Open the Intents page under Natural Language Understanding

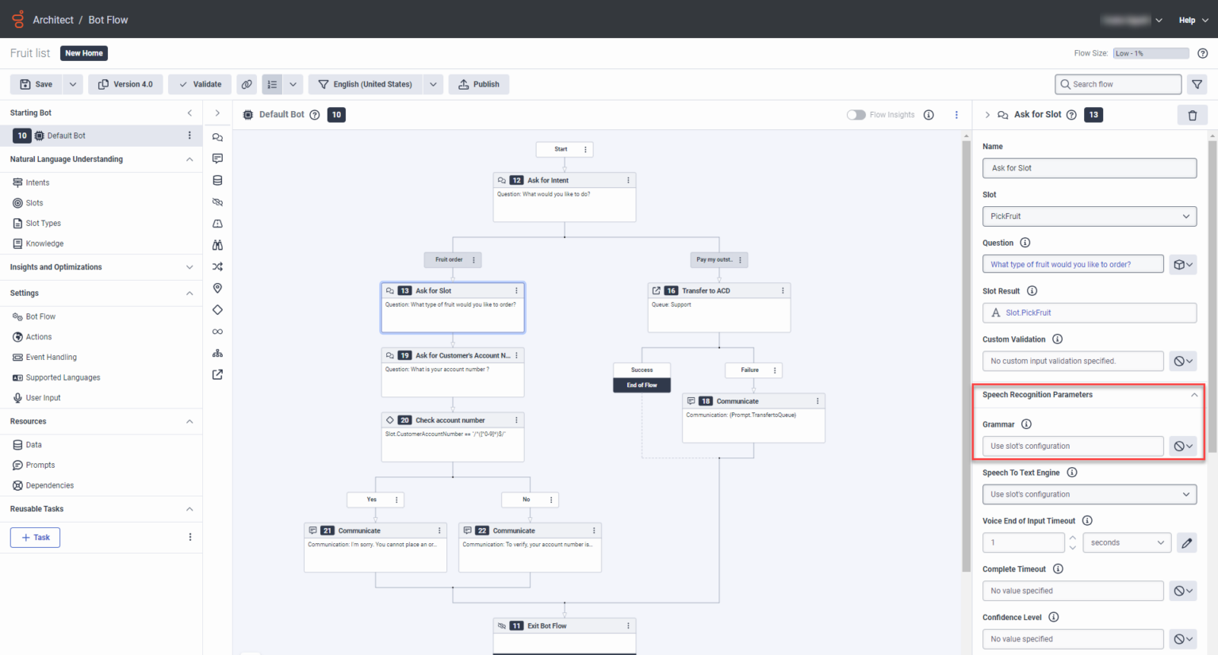[36, 182]
